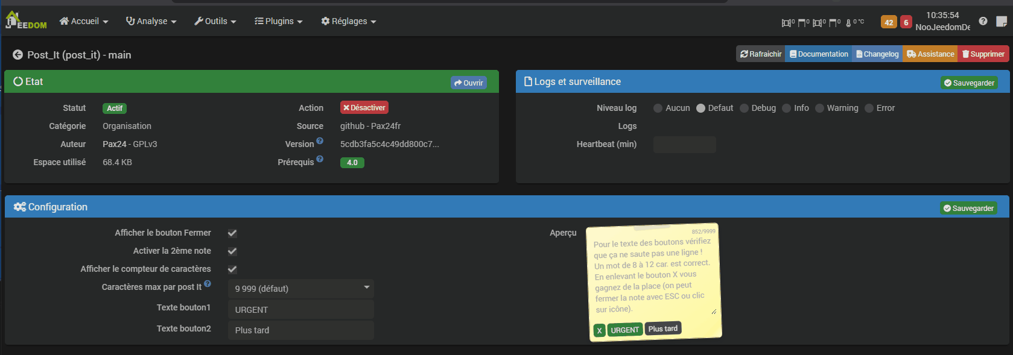This screenshot has width=1013, height=355.
Task: Open the Plugins menu
Action: point(278,21)
